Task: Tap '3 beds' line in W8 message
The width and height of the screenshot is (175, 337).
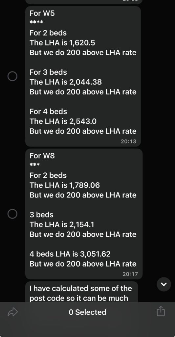Action: [x=41, y=215]
